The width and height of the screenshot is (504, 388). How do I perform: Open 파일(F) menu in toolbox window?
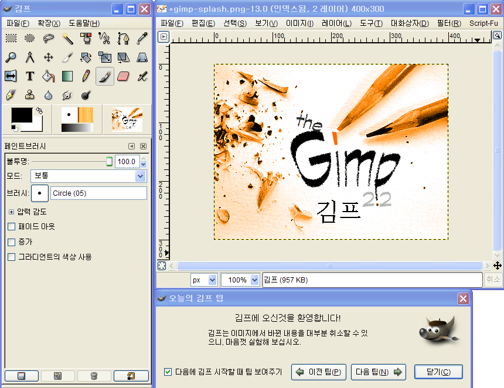[18, 23]
